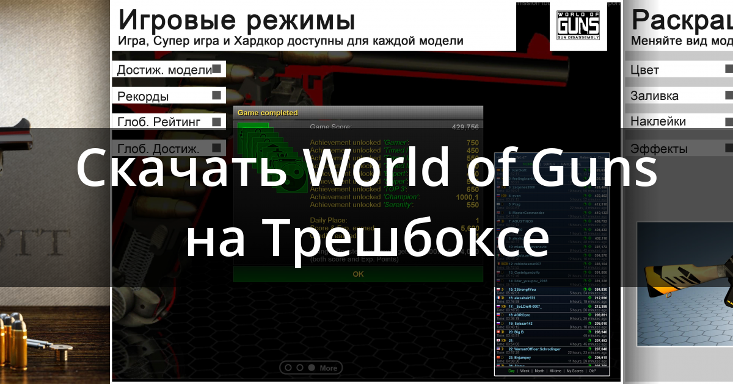
Task: Toggle the Рекорды checkbox
Action: 216,95
